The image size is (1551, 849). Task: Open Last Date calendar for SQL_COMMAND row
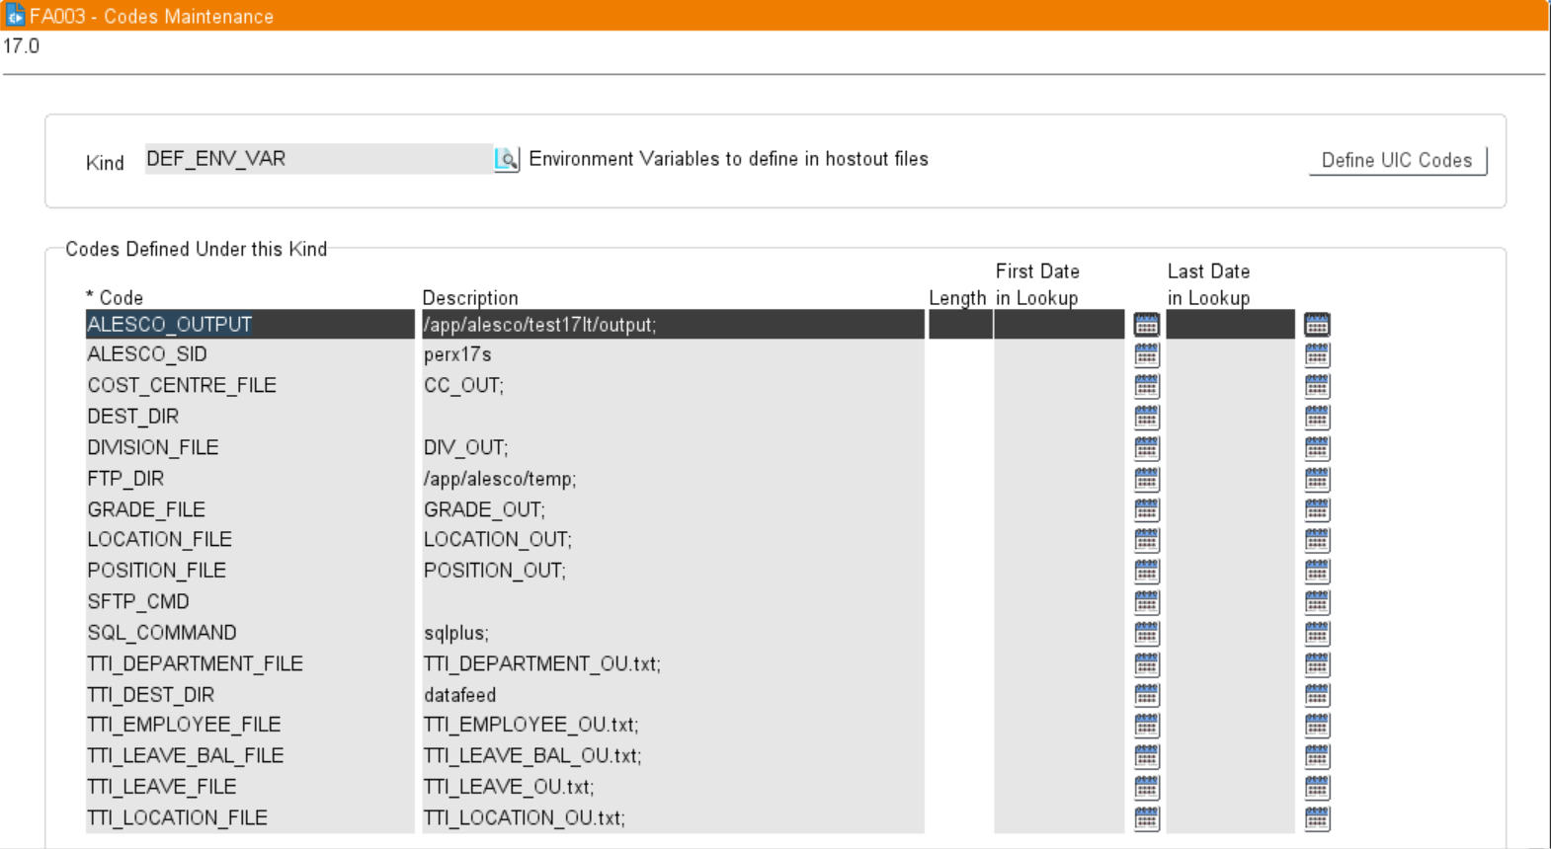1317,633
